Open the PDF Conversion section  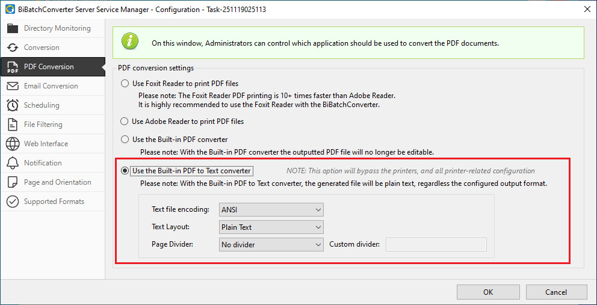pos(49,67)
